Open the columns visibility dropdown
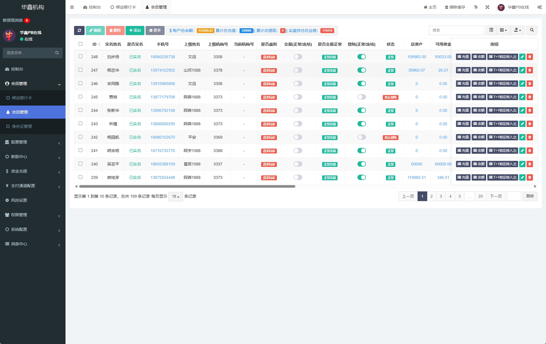Image resolution: width=546 pixels, height=344 pixels. tap(503, 30)
